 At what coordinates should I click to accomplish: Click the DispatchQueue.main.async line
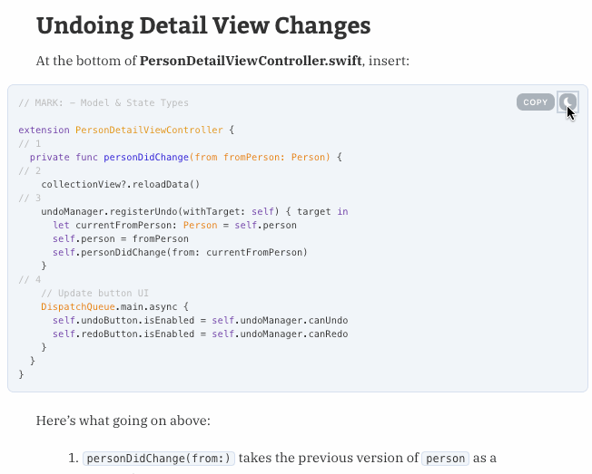[x=114, y=306]
